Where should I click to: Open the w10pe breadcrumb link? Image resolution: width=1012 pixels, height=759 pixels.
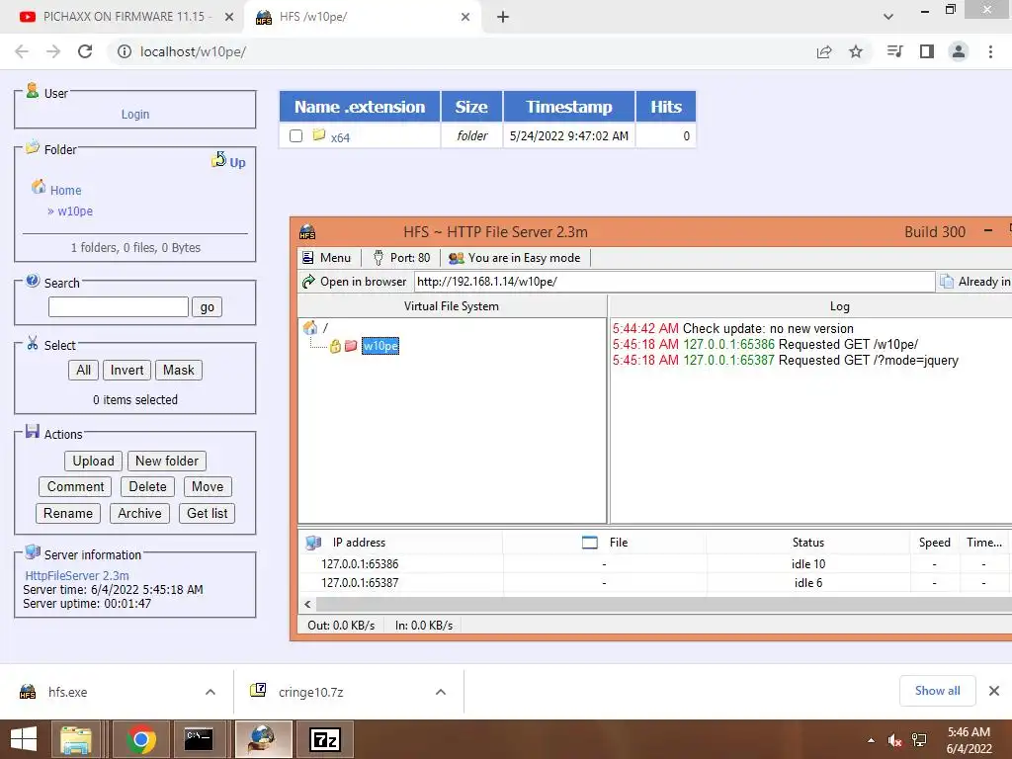coord(75,211)
